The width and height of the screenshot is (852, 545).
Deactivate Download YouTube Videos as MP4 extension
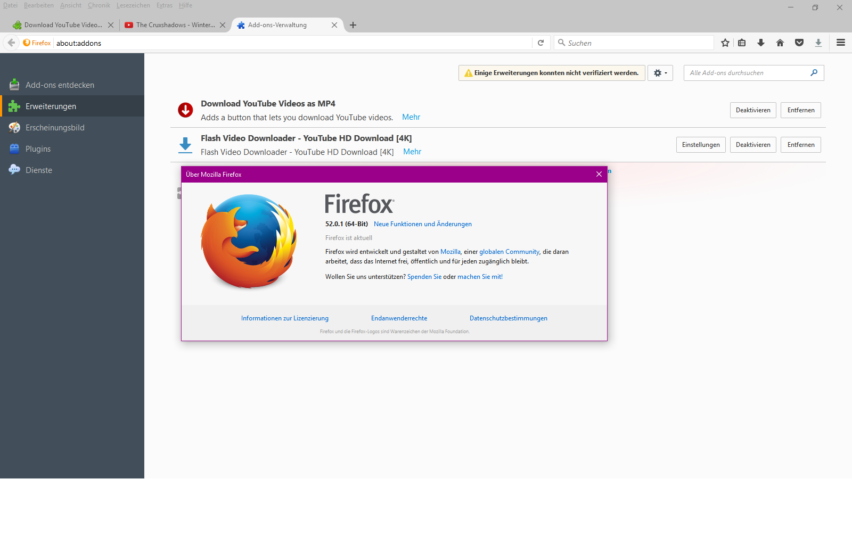pos(753,110)
